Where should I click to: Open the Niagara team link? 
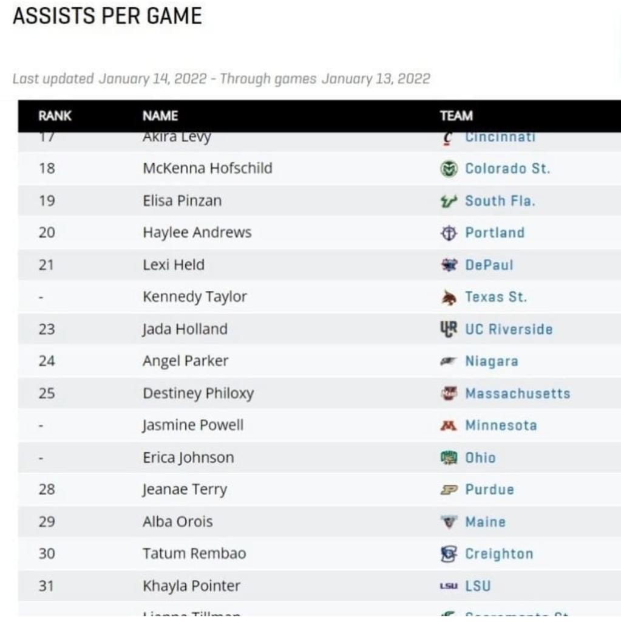[x=491, y=361]
